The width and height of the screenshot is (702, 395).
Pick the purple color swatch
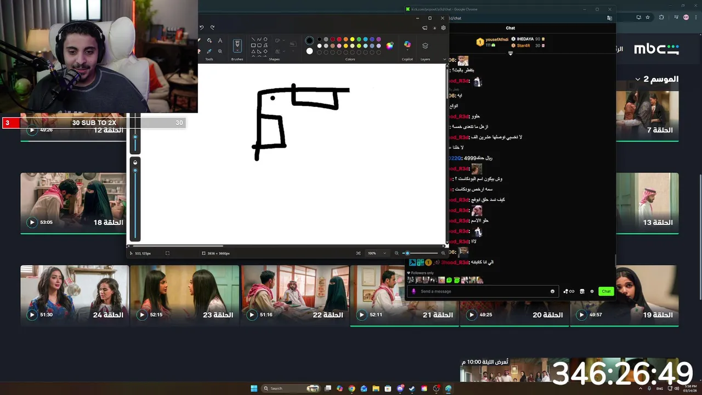click(x=378, y=39)
